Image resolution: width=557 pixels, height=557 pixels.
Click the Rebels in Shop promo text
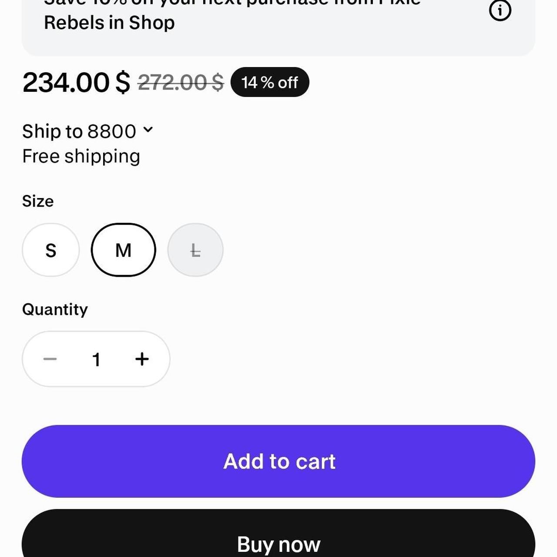tap(109, 23)
